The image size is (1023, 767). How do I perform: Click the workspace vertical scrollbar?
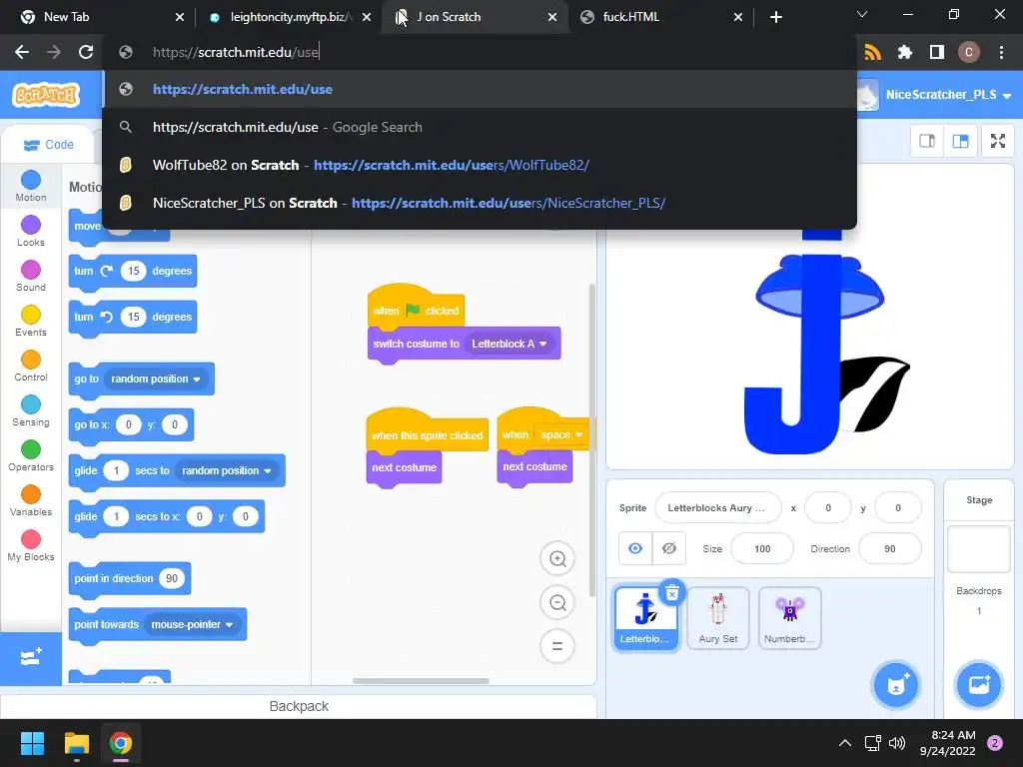point(592,440)
